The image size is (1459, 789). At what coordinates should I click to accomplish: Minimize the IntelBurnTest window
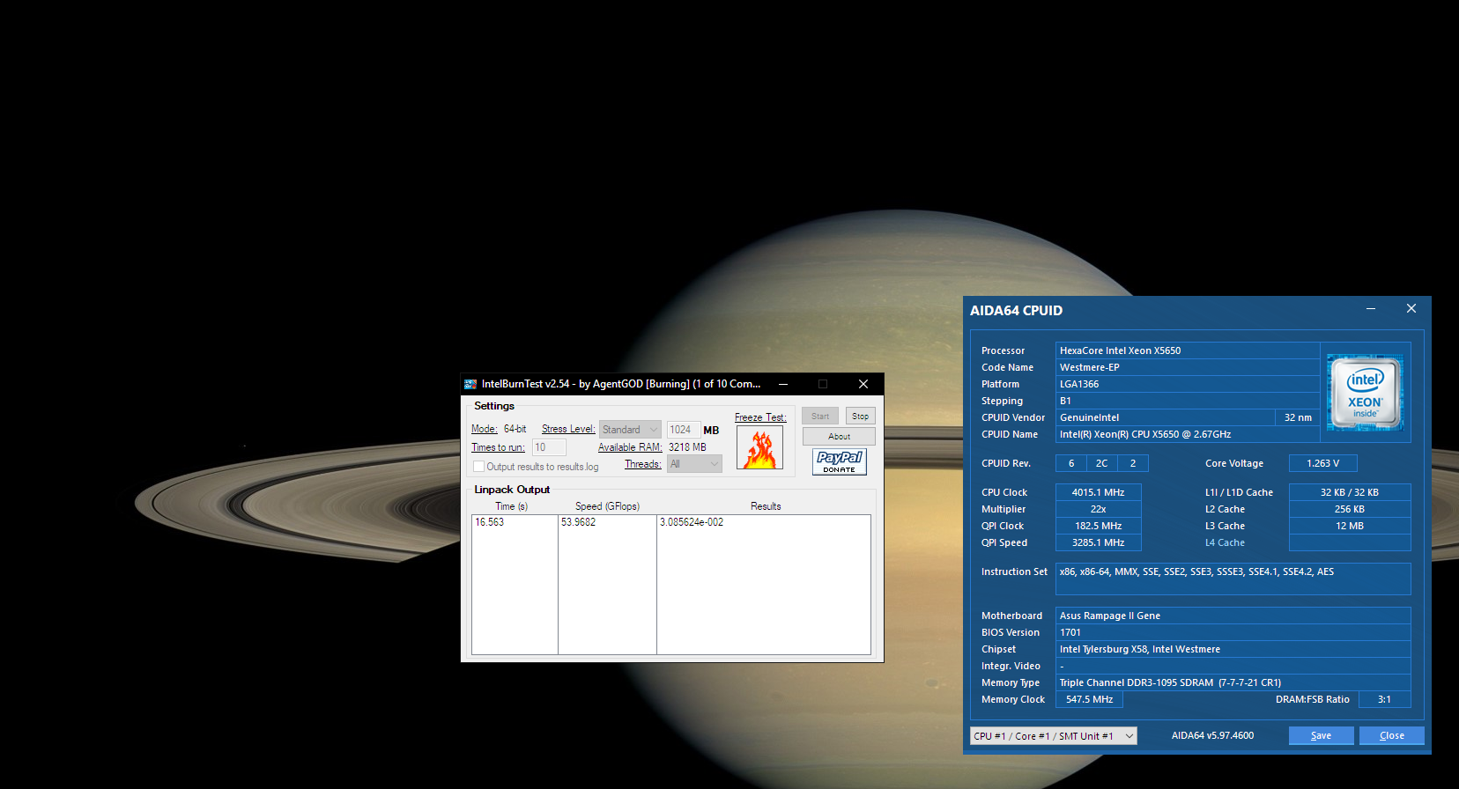[x=783, y=384]
